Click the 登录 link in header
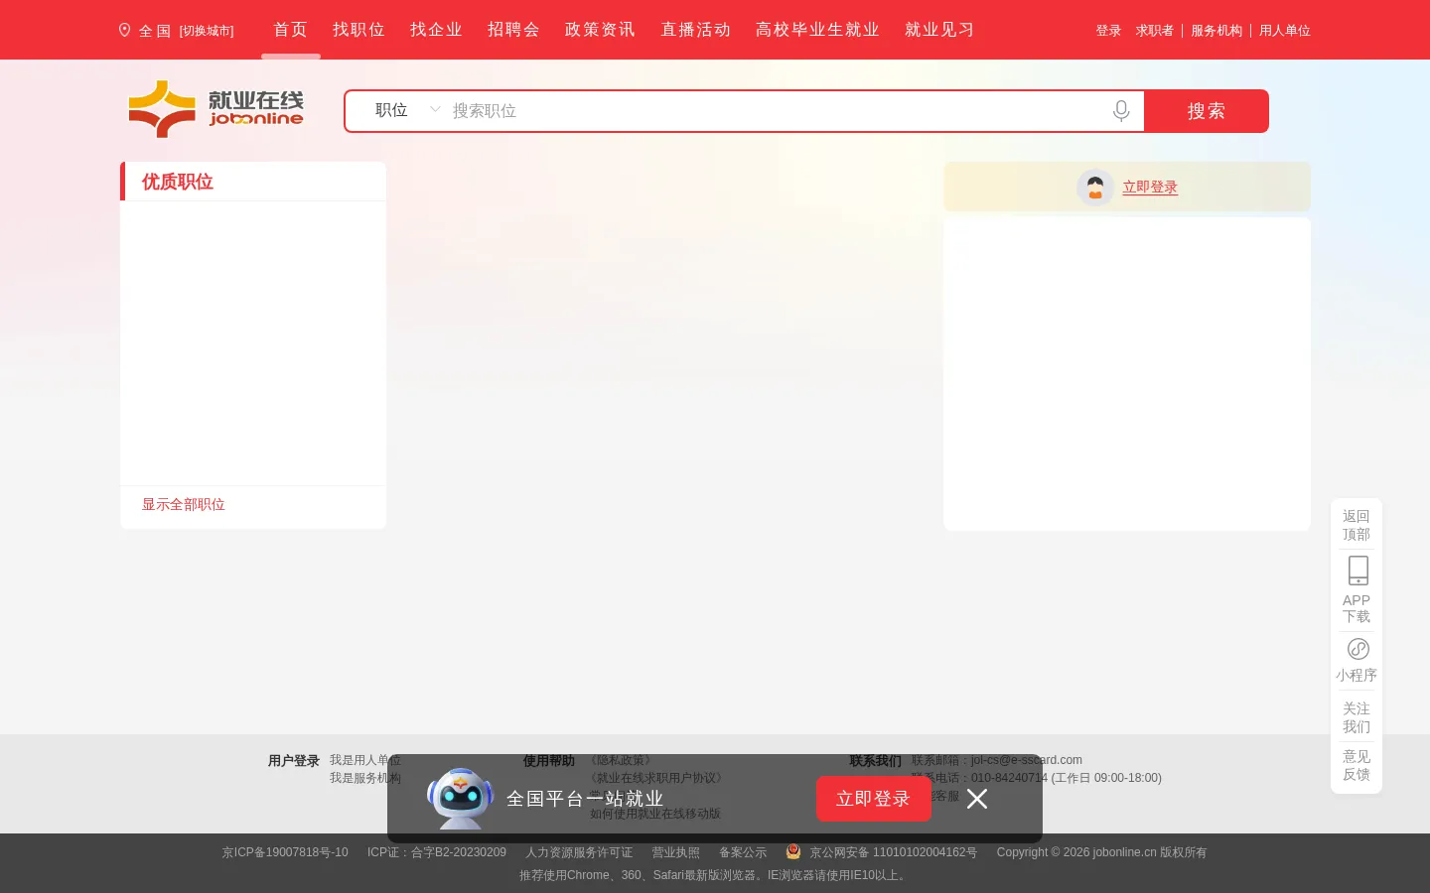 1108,31
